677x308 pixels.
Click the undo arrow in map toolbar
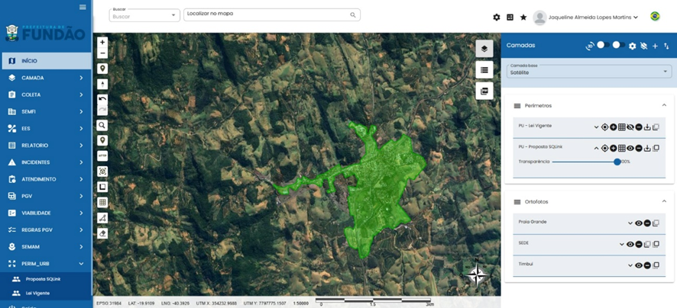click(102, 99)
